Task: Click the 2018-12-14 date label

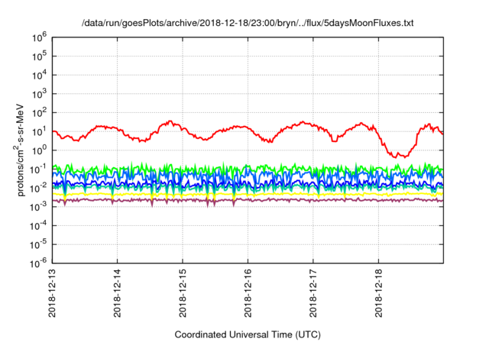Action: [117, 293]
